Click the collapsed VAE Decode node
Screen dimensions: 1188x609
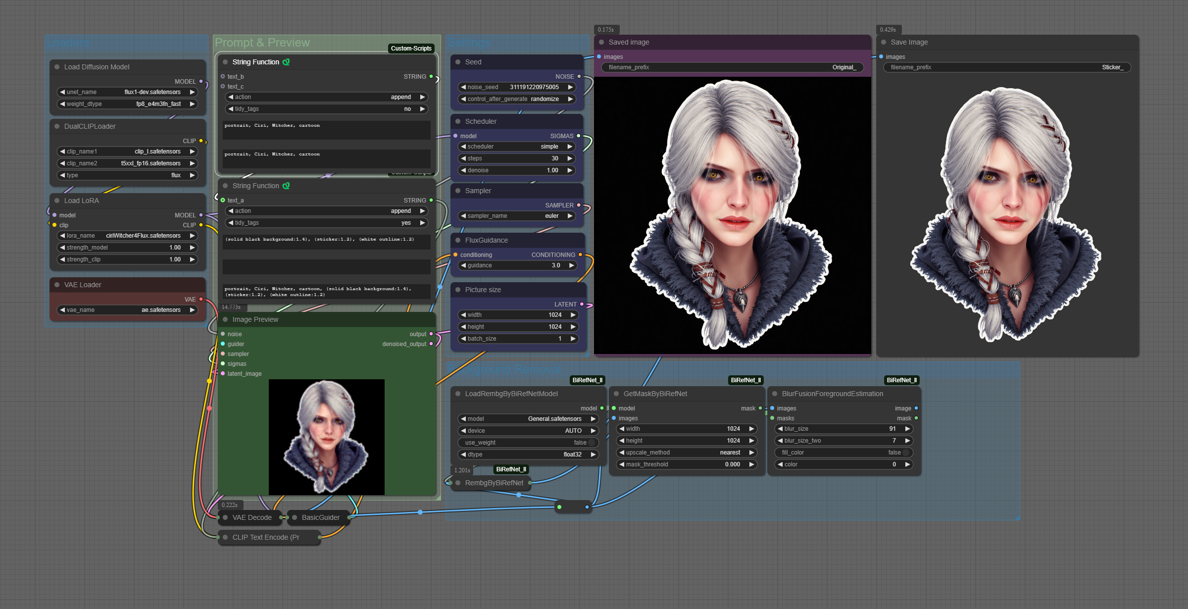pyautogui.click(x=251, y=517)
